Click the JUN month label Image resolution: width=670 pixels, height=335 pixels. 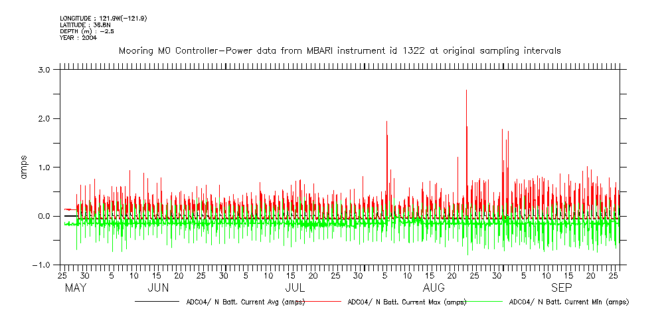pyautogui.click(x=158, y=288)
